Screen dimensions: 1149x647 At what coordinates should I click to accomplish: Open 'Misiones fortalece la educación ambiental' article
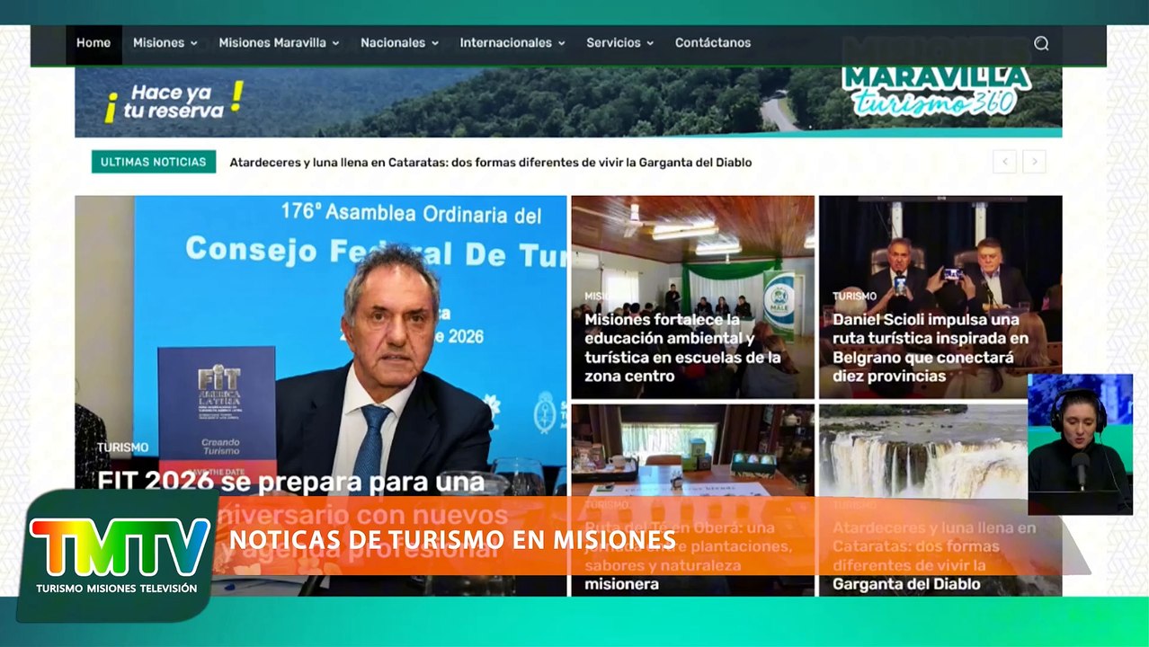tap(683, 348)
